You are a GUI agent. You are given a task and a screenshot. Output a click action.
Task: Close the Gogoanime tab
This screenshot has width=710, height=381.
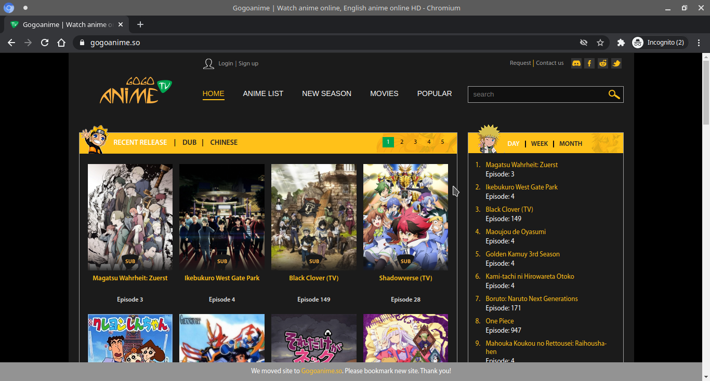point(121,24)
